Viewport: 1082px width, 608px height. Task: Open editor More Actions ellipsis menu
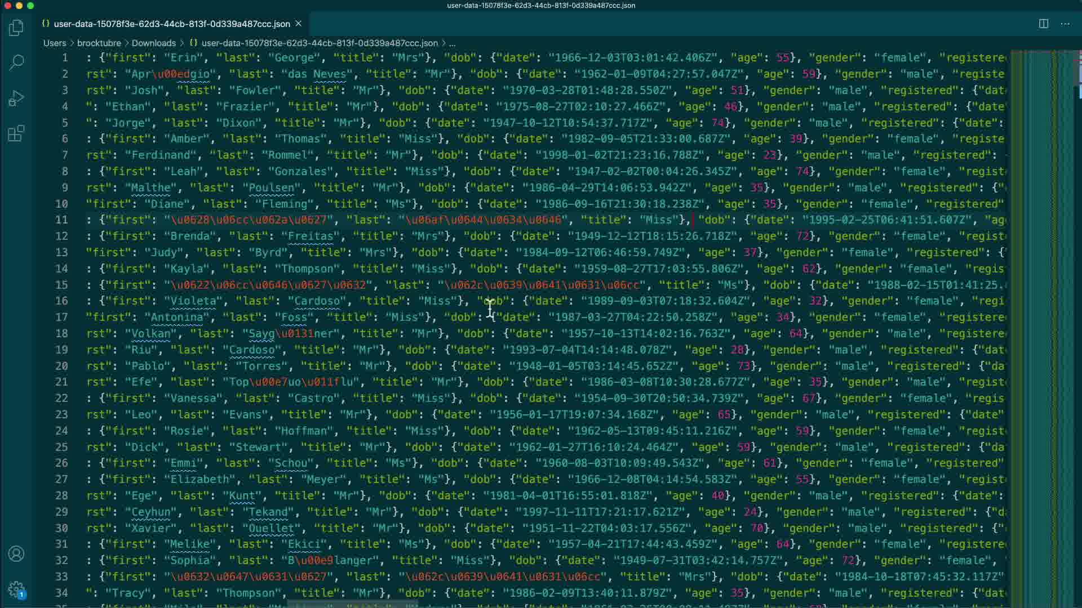tap(1065, 24)
